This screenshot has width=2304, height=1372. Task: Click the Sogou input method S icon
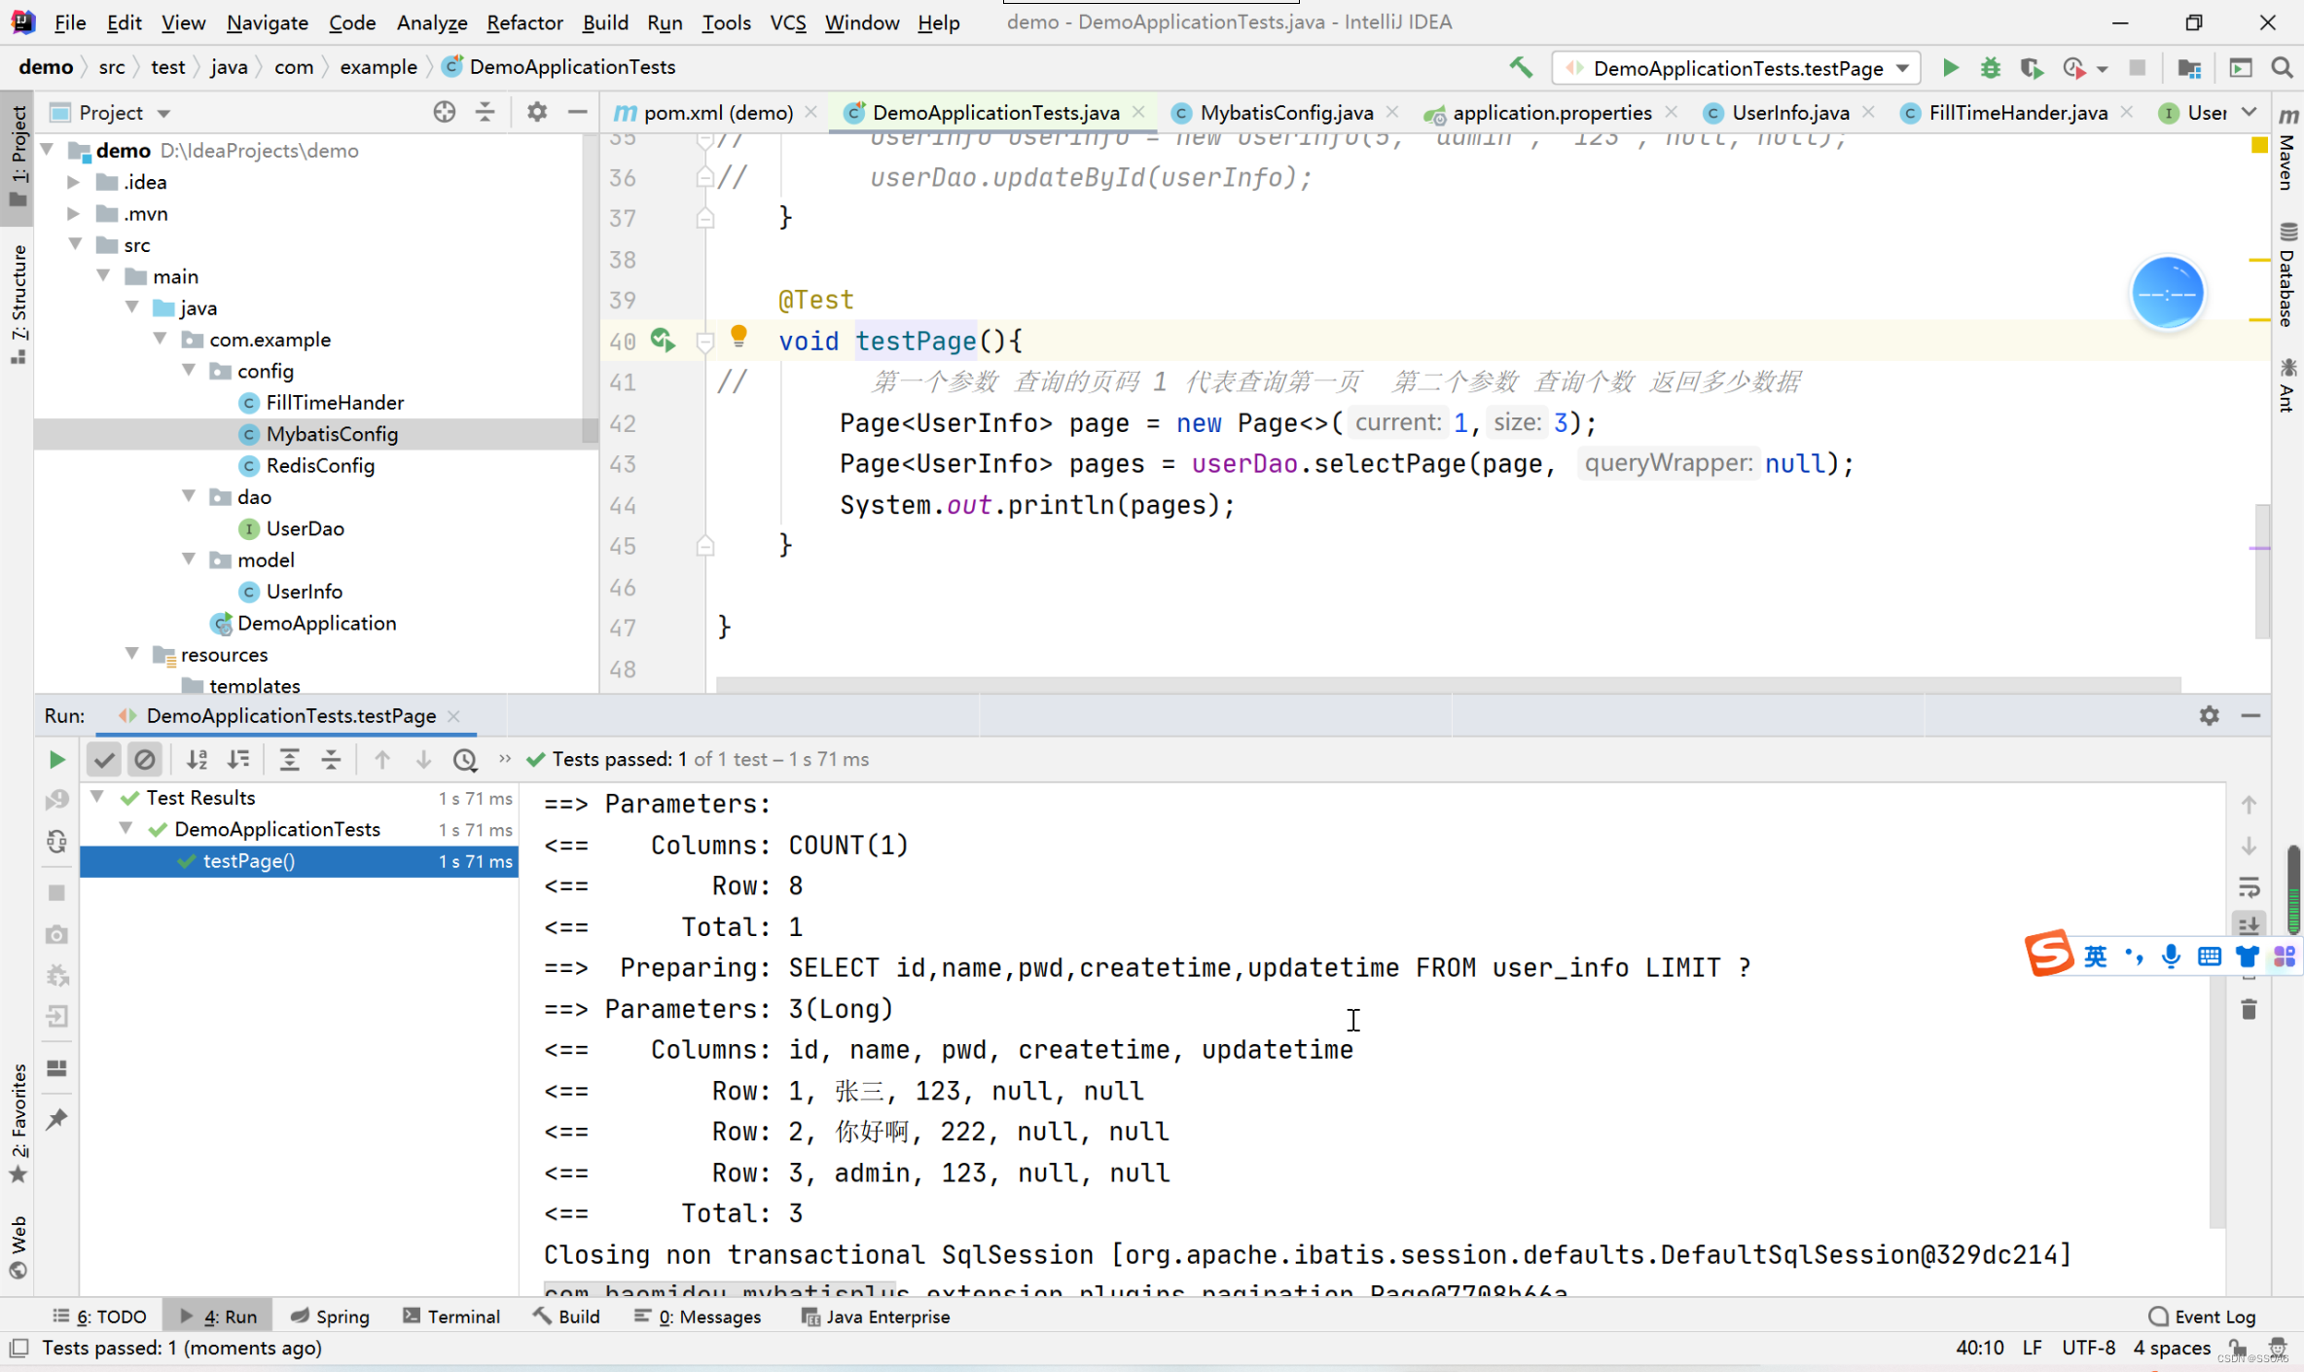2048,953
